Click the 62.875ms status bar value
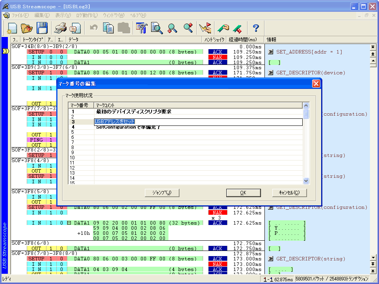This screenshot has width=379, height=284. [284, 279]
